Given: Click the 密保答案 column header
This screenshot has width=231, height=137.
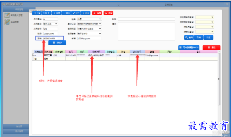Looking at the screenshot, I should pyautogui.click(x=111, y=52).
